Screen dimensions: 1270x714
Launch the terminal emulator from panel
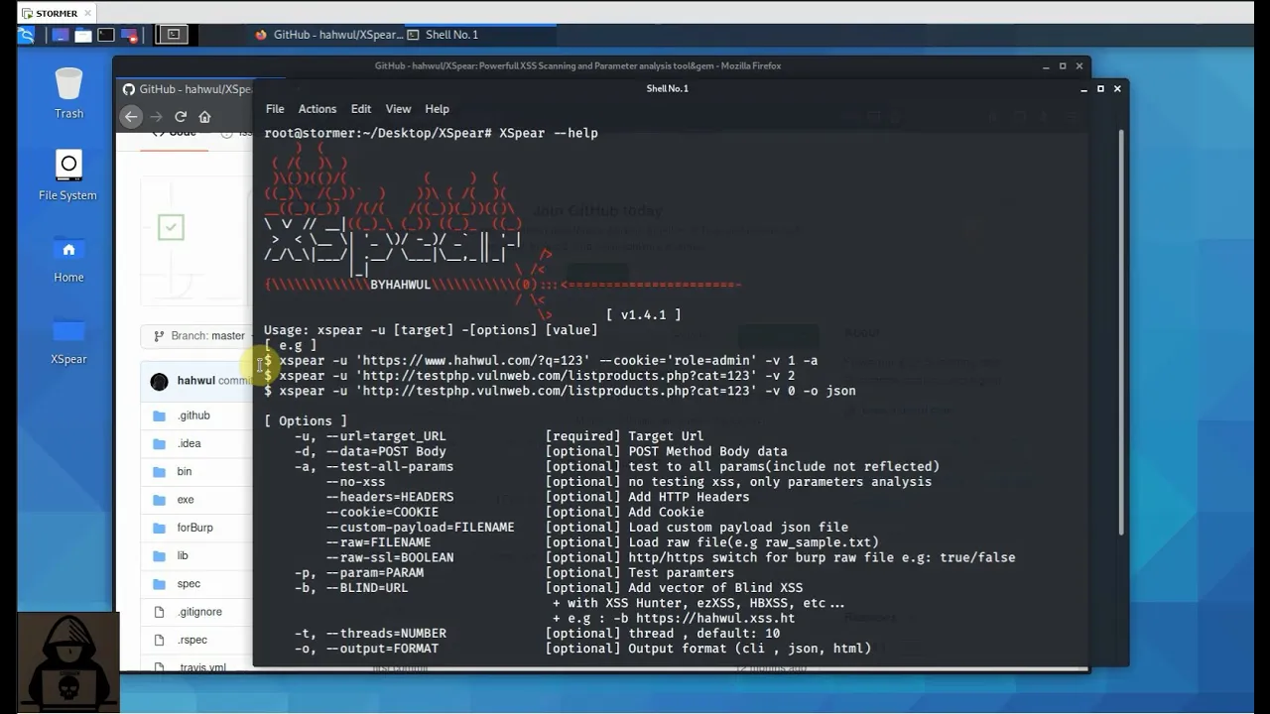(x=106, y=34)
